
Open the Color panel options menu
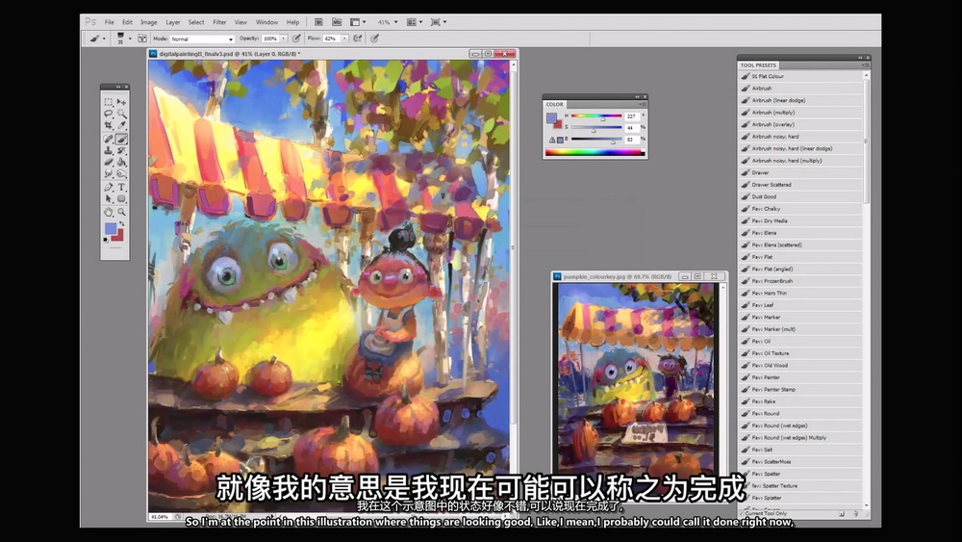coord(643,104)
